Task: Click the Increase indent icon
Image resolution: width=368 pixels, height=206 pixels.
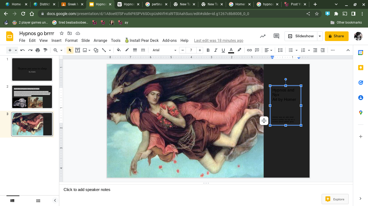Action: 323,50
